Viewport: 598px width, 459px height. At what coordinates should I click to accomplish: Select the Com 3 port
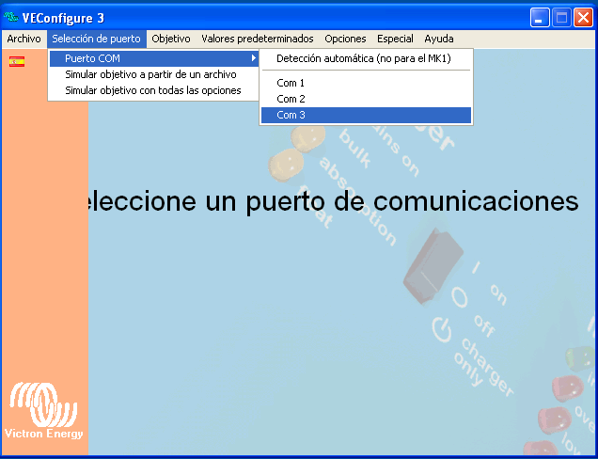[366, 116]
